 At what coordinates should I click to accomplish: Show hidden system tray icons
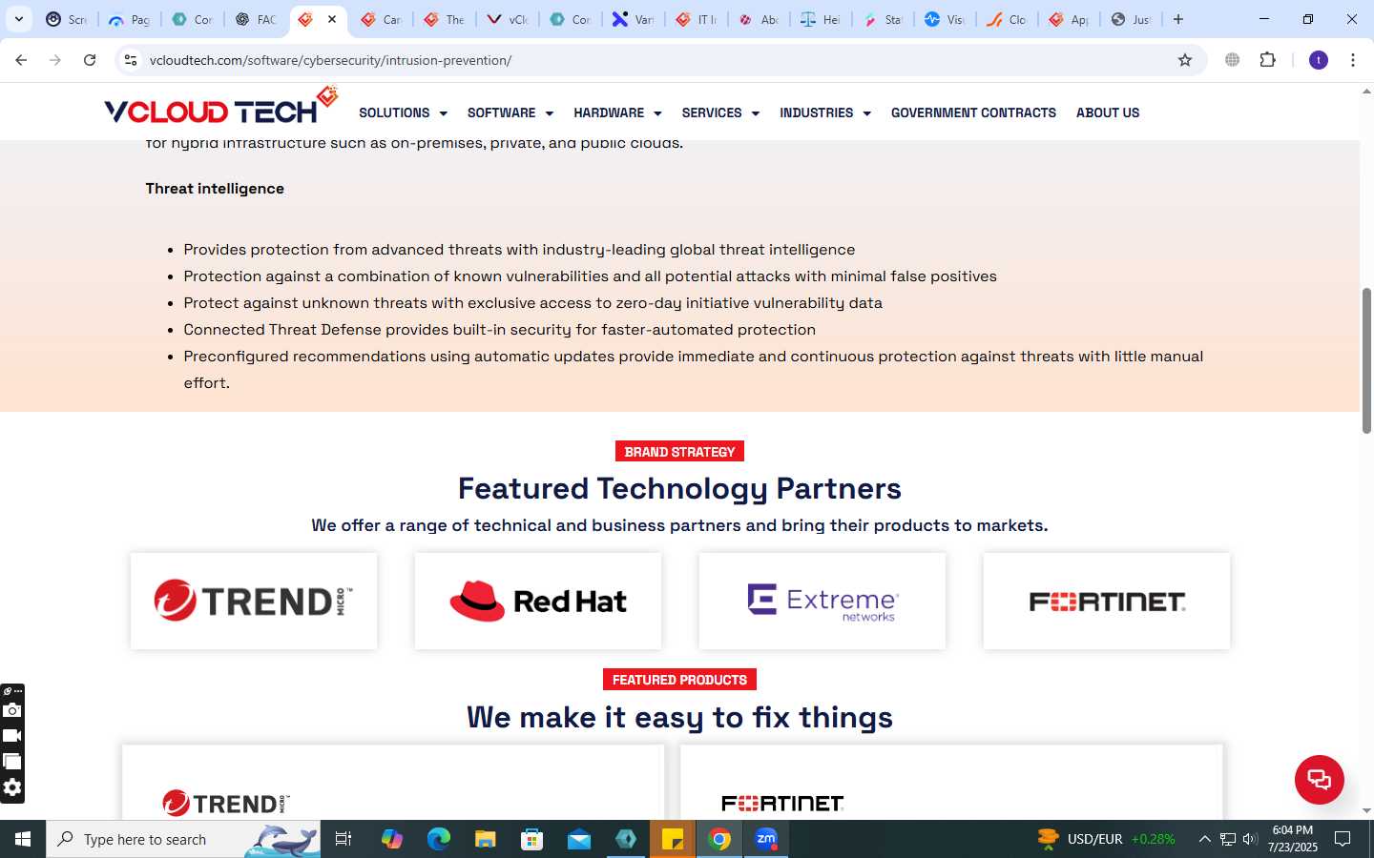(1204, 839)
